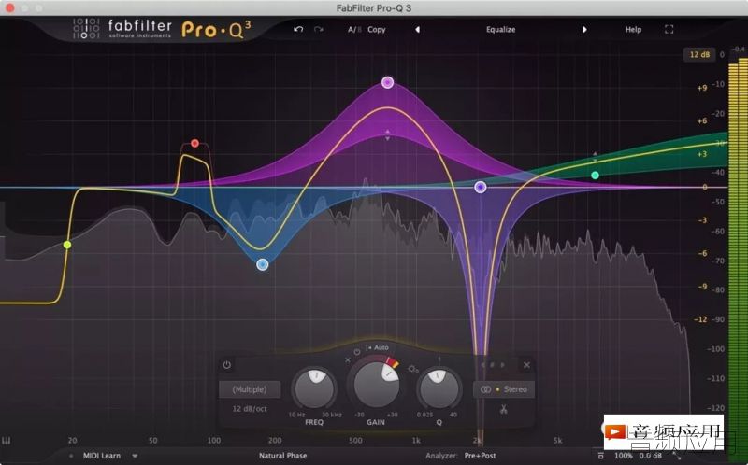Go to the next preset arrow
The image size is (748, 465).
pos(583,30)
